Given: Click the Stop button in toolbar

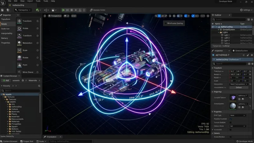Looking at the screenshot, I should pos(72,10).
